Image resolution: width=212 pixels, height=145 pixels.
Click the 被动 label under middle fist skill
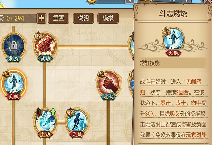108,97
